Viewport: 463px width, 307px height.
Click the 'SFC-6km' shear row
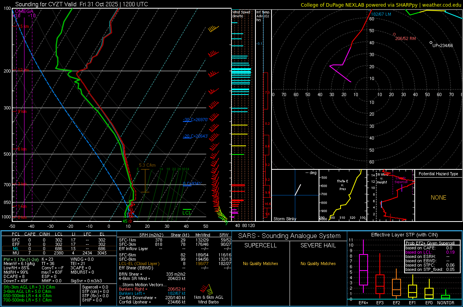pyautogui.click(x=175, y=255)
